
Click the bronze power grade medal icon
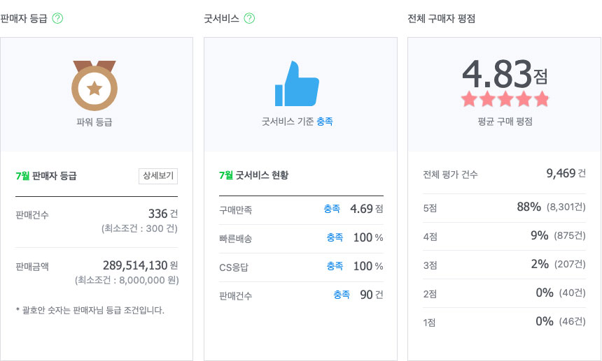pos(94,85)
